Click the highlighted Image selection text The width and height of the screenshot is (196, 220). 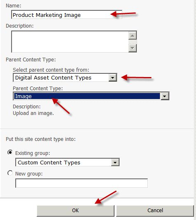(23, 96)
